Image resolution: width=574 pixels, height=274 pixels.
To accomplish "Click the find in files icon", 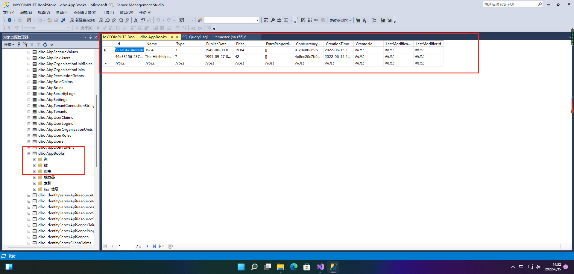I will tap(200, 20).
